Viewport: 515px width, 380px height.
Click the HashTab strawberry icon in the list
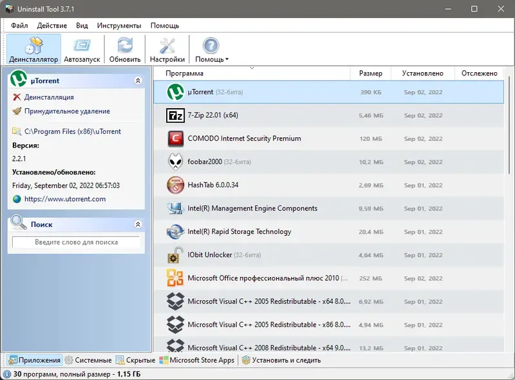(x=174, y=185)
